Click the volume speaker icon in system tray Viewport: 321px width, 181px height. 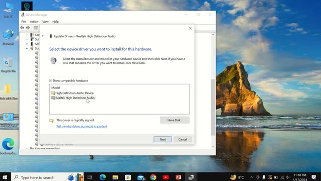tap(288, 177)
